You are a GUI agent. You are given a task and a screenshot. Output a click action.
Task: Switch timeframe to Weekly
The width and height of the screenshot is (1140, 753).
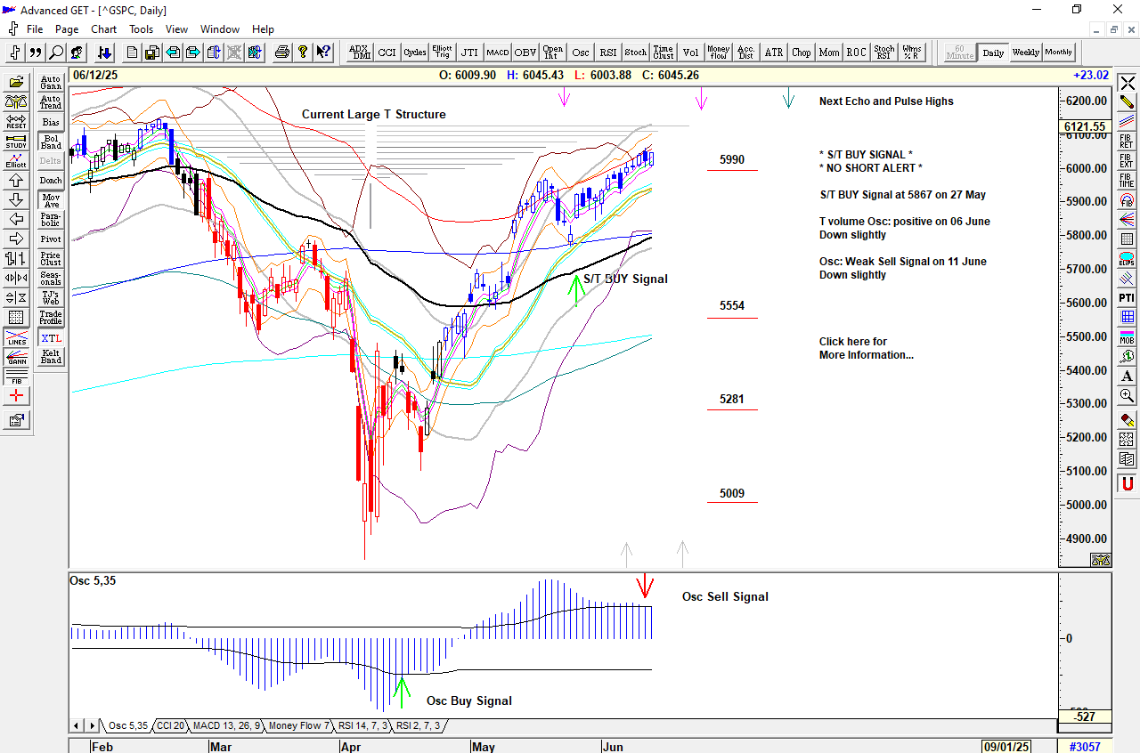point(1025,53)
